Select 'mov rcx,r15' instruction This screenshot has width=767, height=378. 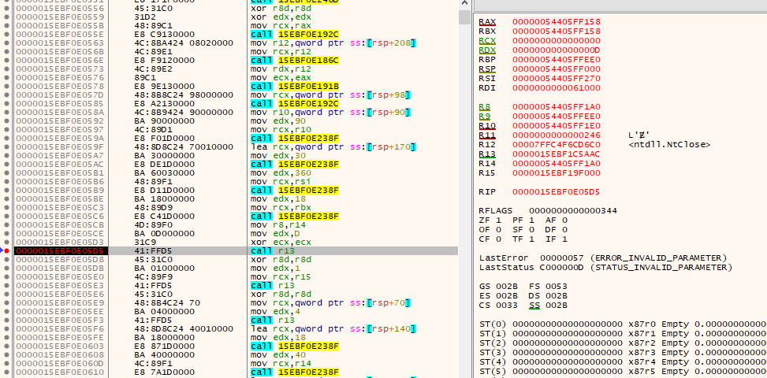tap(277, 276)
